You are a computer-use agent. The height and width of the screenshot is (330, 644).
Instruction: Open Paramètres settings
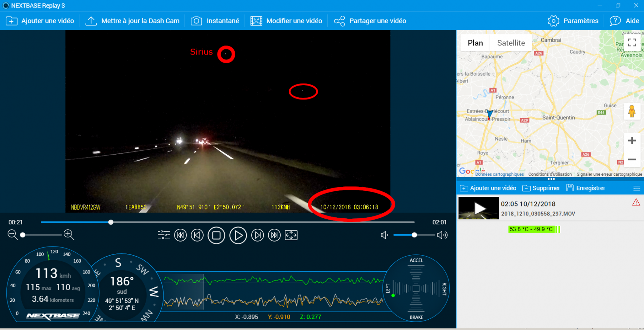tap(573, 21)
